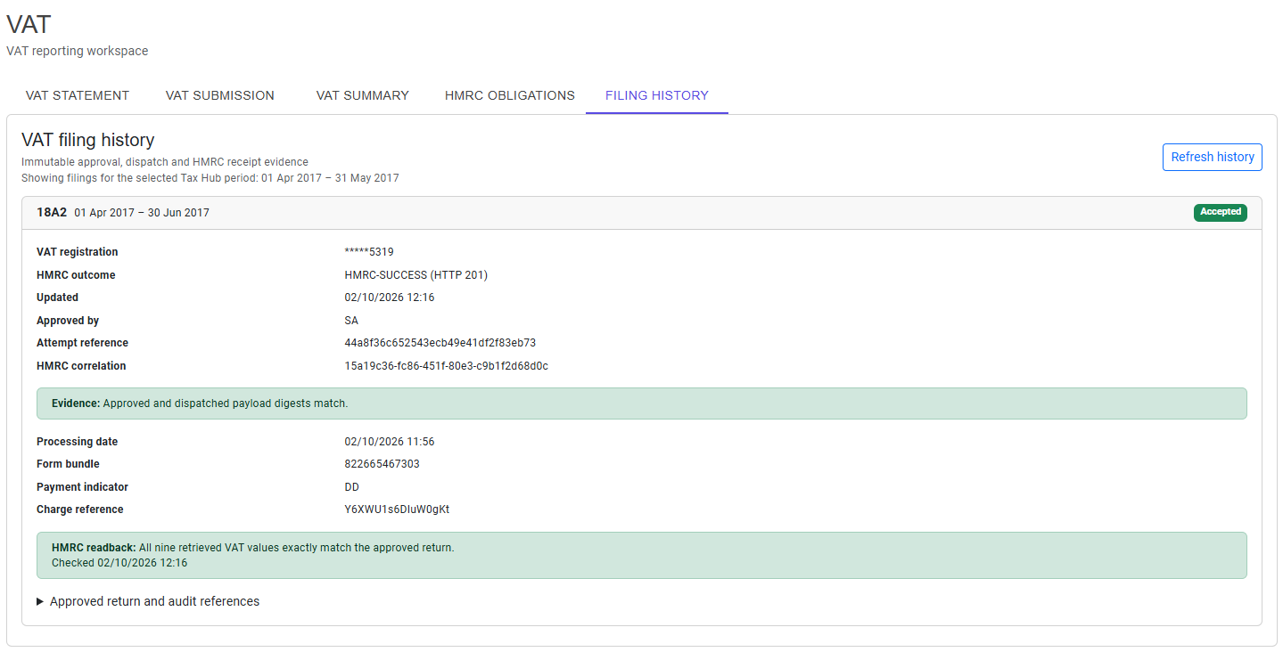Go to the VAT Summary tab
Image resolution: width=1283 pixels, height=652 pixels.
[363, 95]
